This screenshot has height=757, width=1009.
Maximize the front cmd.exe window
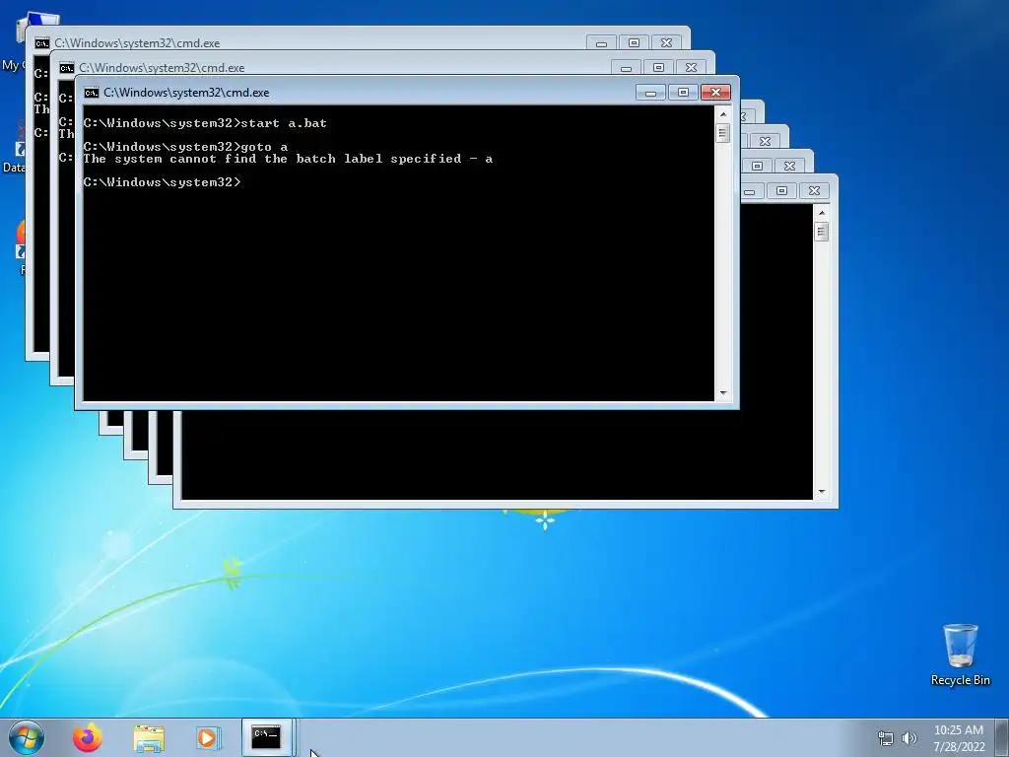684,93
